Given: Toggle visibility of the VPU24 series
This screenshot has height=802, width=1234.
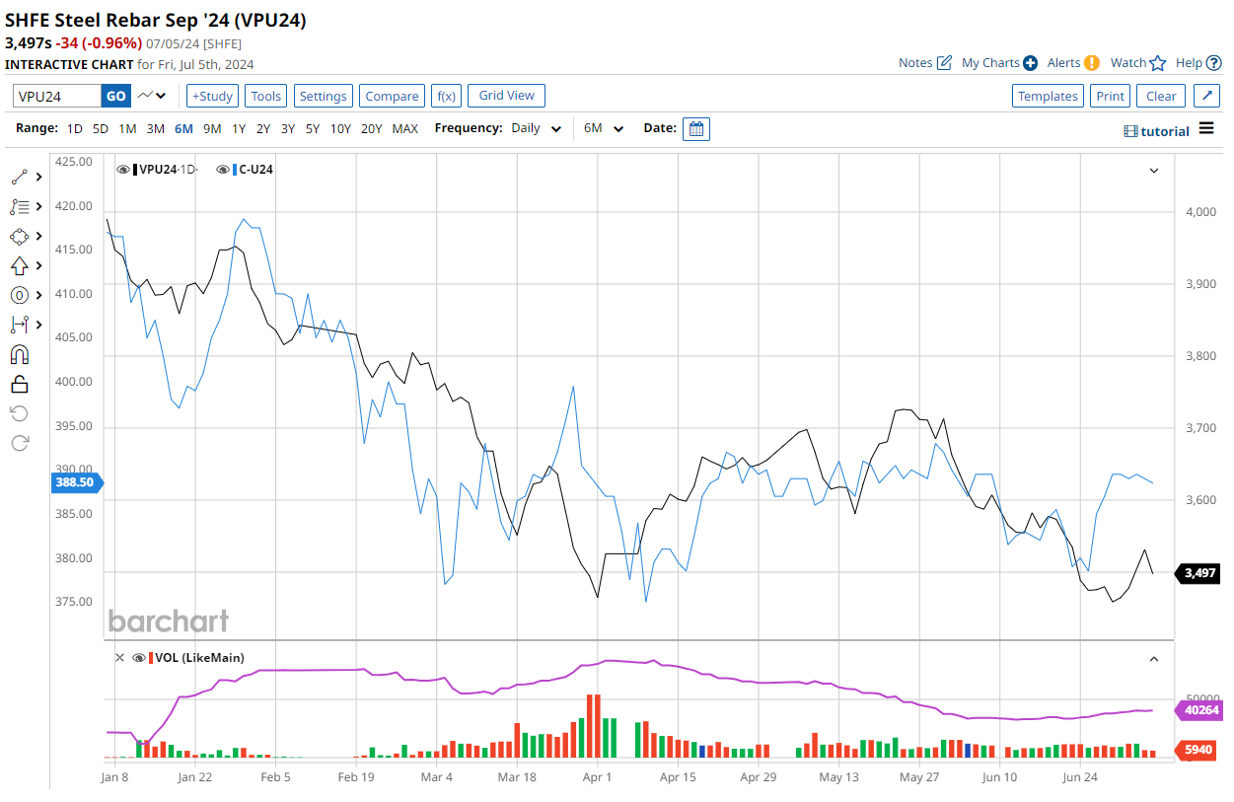Looking at the screenshot, I should 123,170.
